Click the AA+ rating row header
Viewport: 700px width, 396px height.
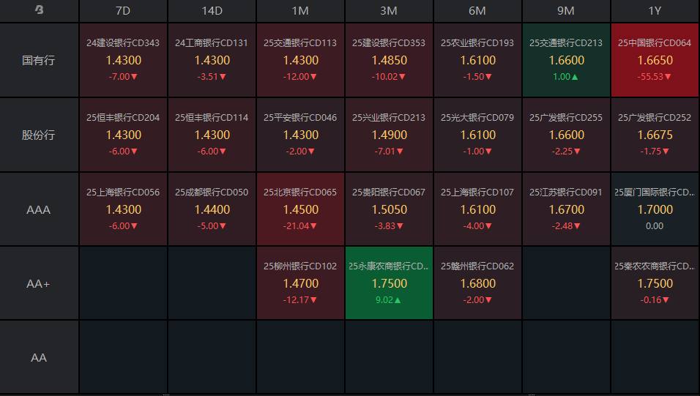(x=39, y=283)
